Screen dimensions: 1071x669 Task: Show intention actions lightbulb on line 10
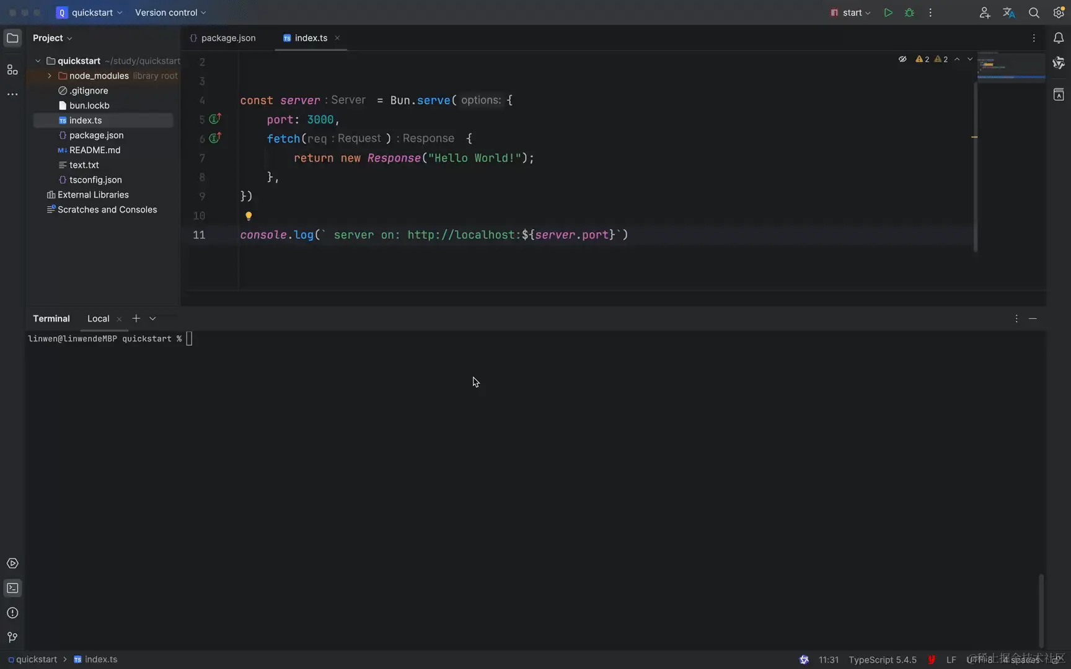(249, 216)
